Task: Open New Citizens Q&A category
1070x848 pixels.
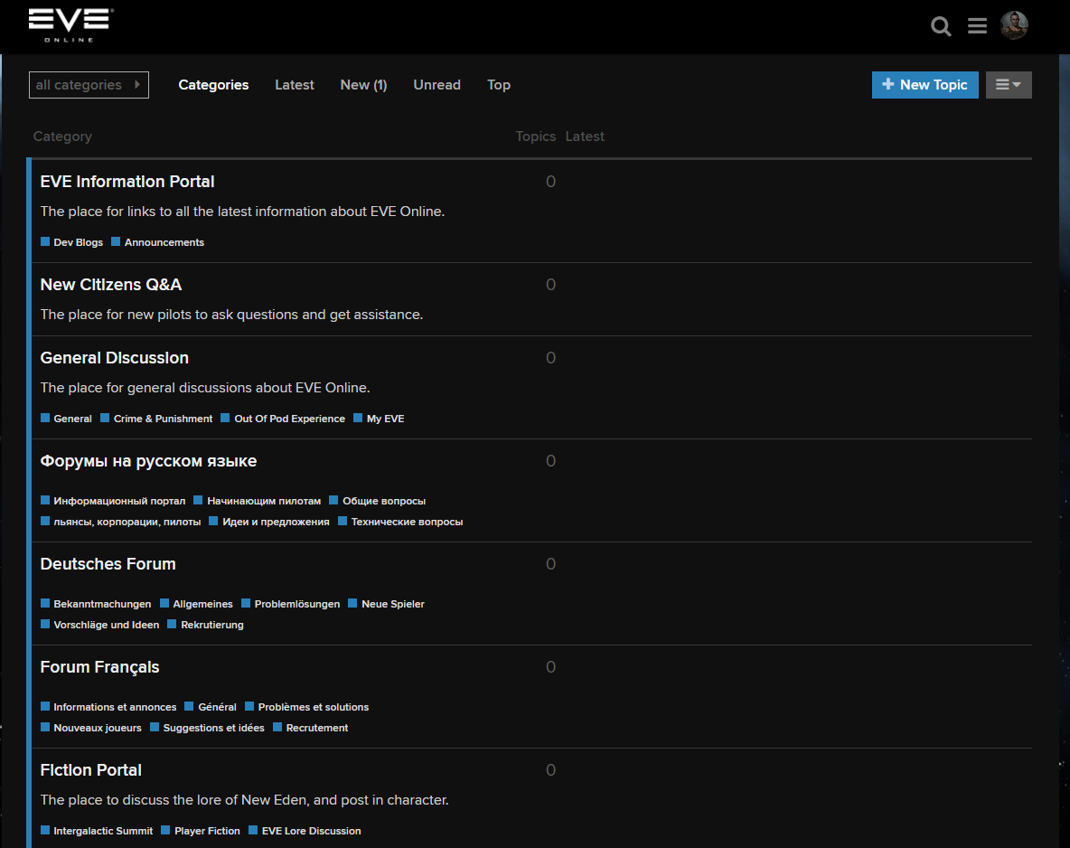Action: pyautogui.click(x=110, y=285)
